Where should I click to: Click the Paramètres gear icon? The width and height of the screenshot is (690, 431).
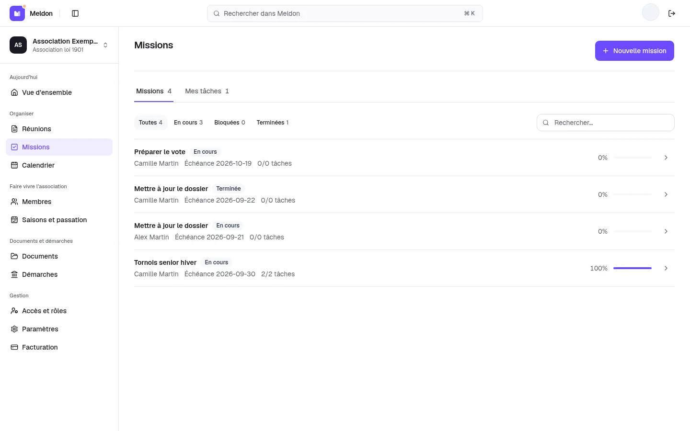click(x=14, y=329)
